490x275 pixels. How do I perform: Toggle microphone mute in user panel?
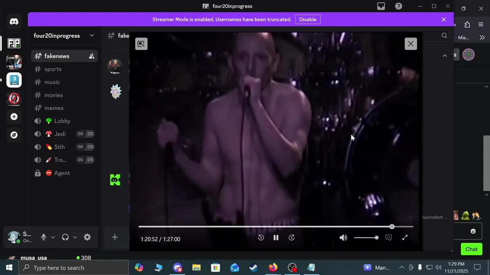point(44,237)
